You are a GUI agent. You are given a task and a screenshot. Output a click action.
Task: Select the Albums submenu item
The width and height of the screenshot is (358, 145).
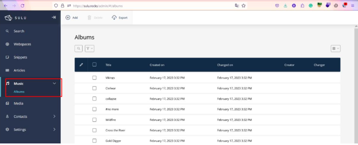tap(19, 92)
